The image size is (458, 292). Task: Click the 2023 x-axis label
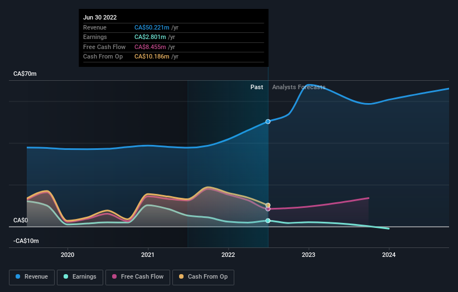[308, 255]
